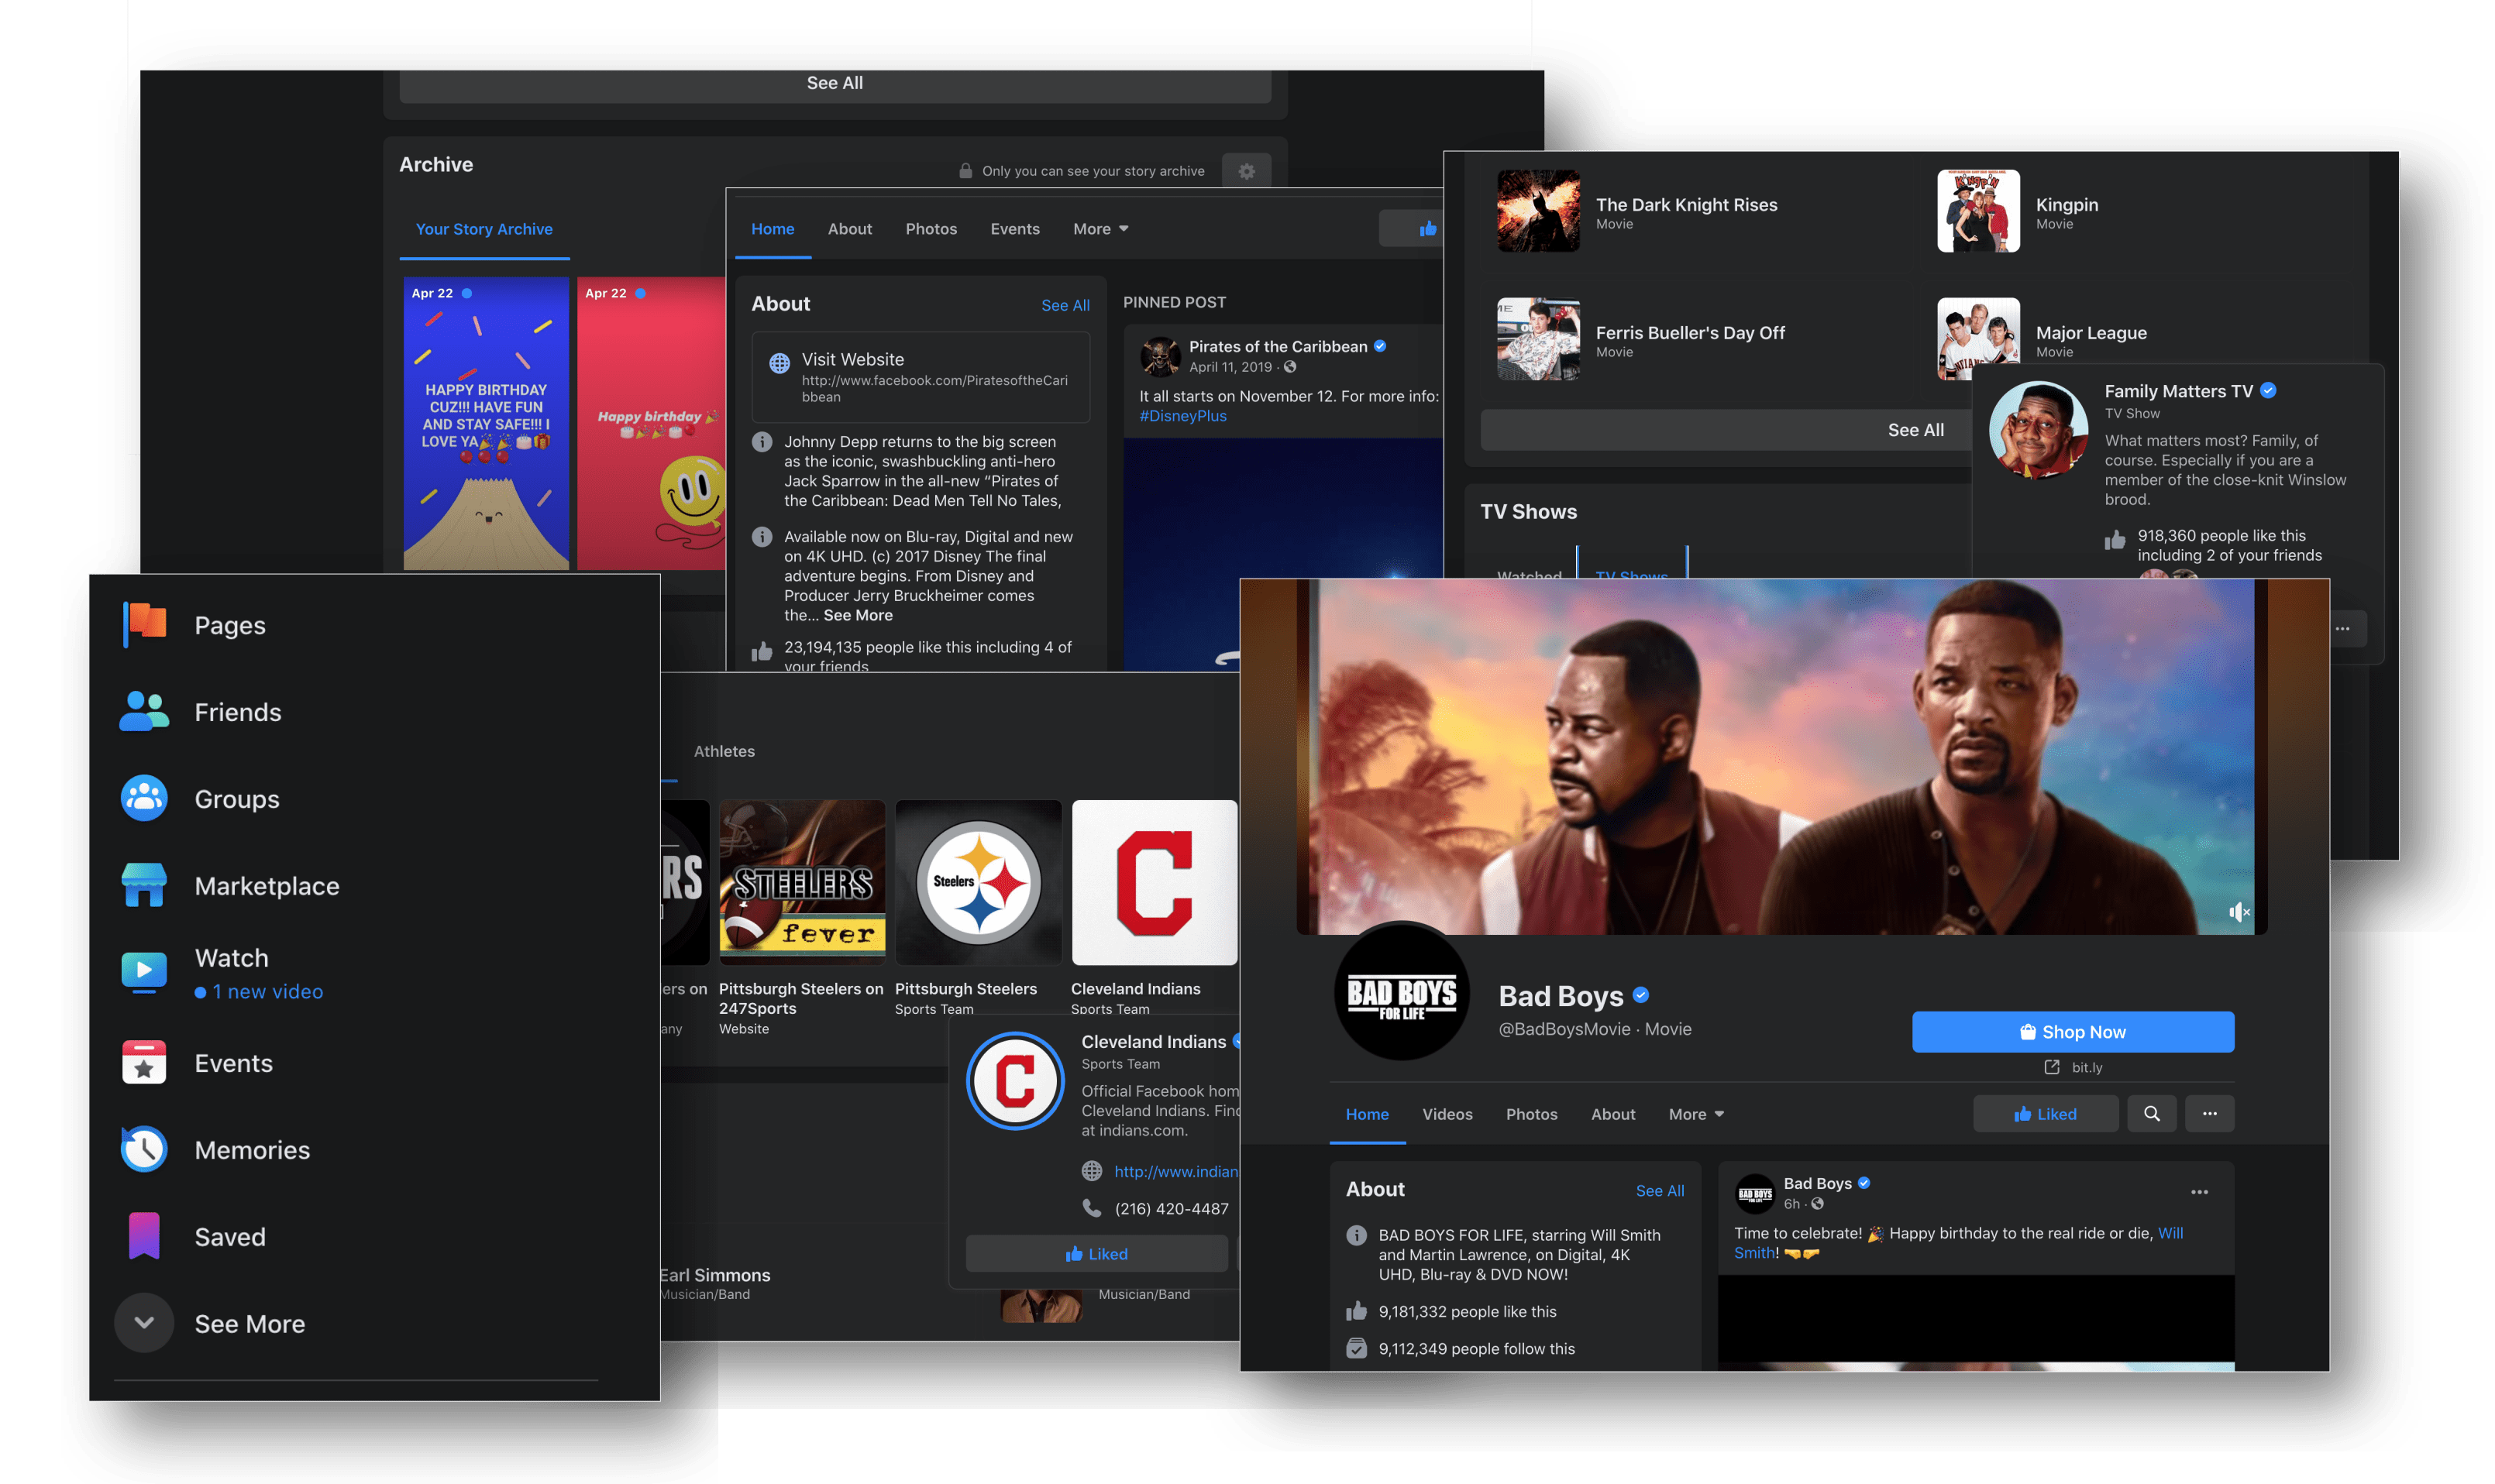Expand See More in Pirates description
The height and width of the screenshot is (1484, 2495).
[x=857, y=616]
